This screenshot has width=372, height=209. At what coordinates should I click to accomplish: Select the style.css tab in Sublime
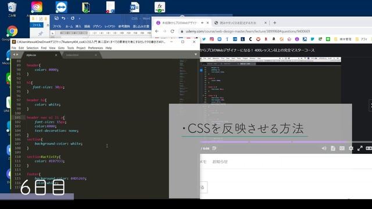click(x=39, y=55)
